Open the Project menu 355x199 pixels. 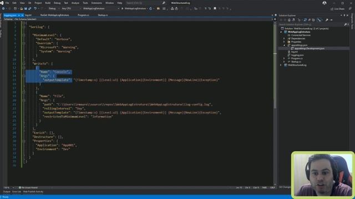38,3
